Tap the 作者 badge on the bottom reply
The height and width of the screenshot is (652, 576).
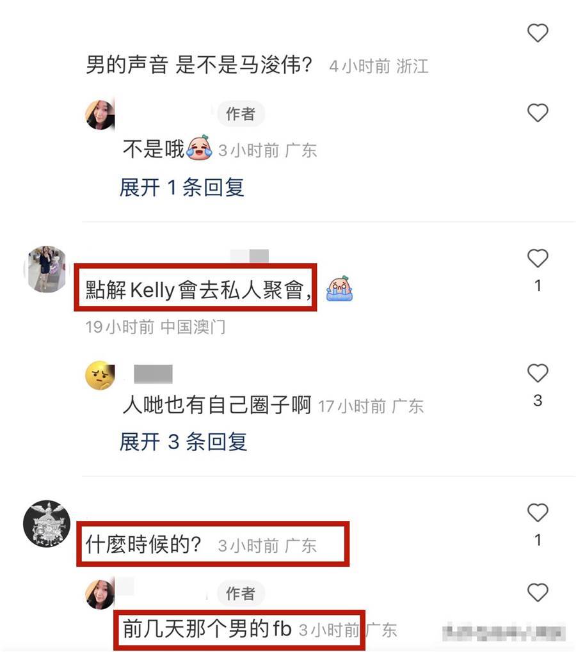(241, 593)
